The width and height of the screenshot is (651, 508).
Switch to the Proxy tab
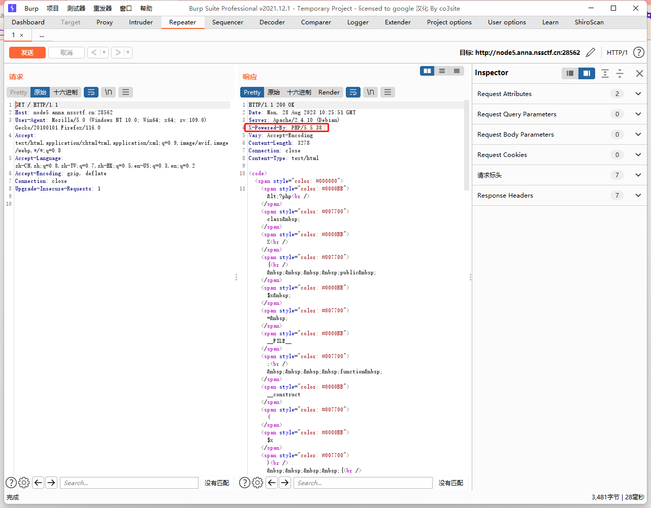[x=105, y=22]
